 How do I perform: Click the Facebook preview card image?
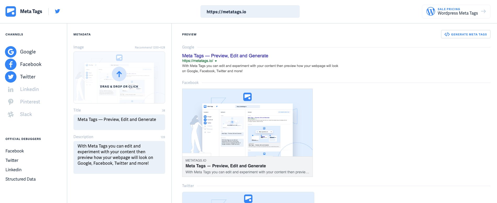click(x=247, y=123)
